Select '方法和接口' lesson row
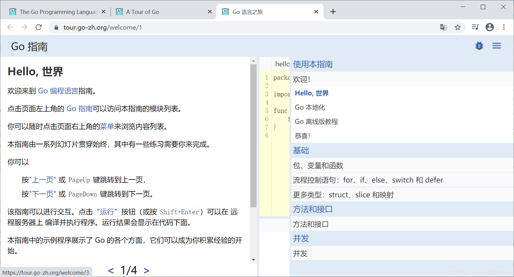 pyautogui.click(x=402, y=224)
